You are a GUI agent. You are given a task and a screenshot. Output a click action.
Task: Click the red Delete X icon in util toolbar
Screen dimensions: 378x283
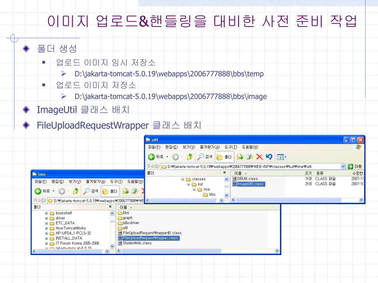pyautogui.click(x=260, y=157)
